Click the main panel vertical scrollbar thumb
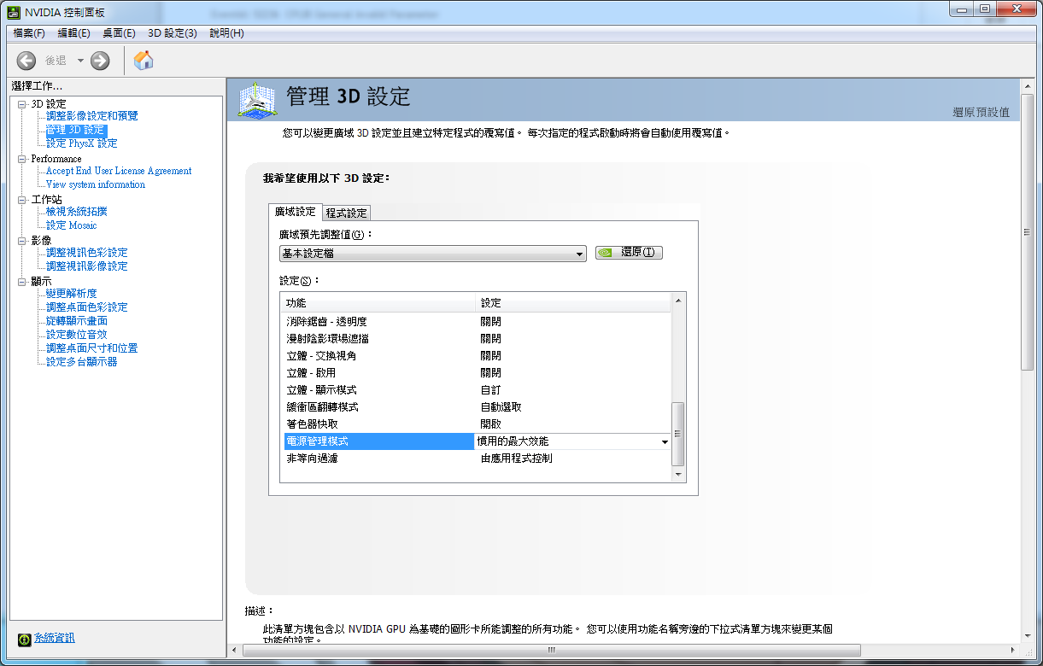The image size is (1043, 666). click(x=1028, y=231)
